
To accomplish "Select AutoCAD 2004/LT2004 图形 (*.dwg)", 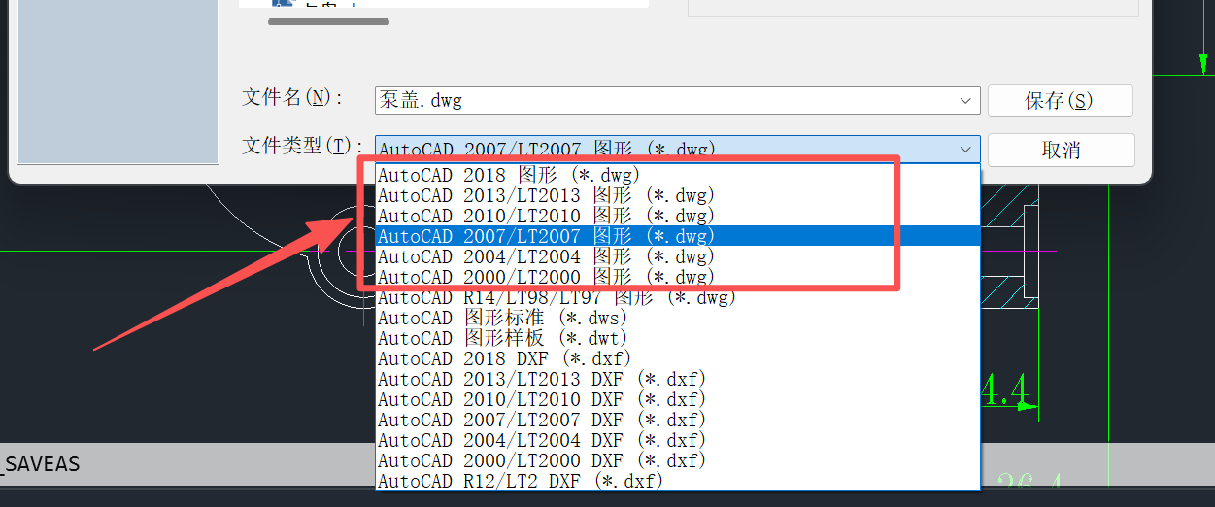I will point(678,256).
